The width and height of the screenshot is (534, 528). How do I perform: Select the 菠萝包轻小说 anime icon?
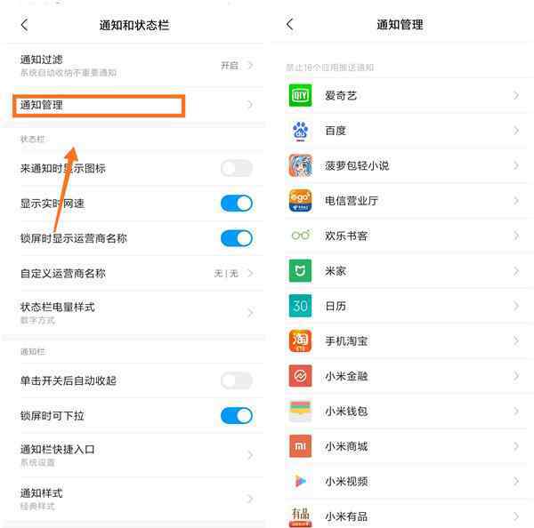(x=300, y=165)
